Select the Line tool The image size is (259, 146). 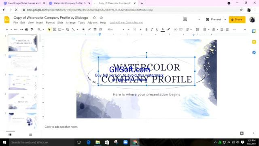coord(73,30)
